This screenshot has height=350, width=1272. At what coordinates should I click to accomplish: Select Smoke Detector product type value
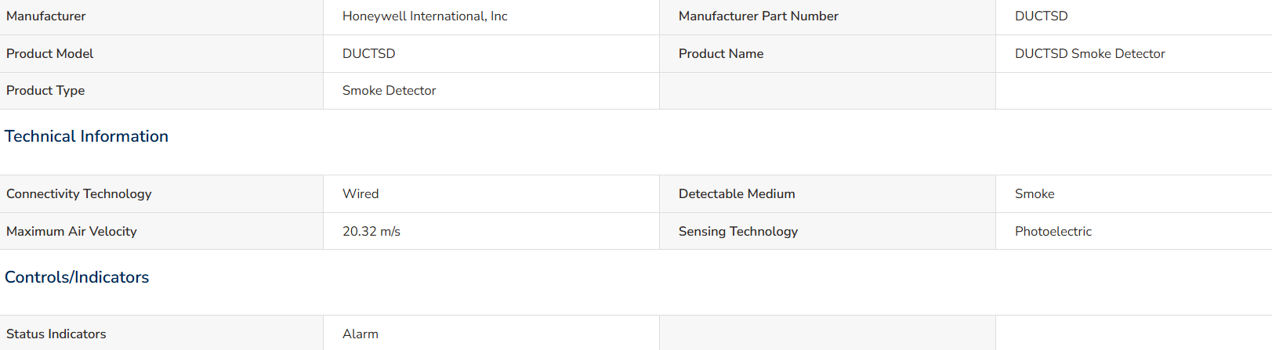point(389,91)
